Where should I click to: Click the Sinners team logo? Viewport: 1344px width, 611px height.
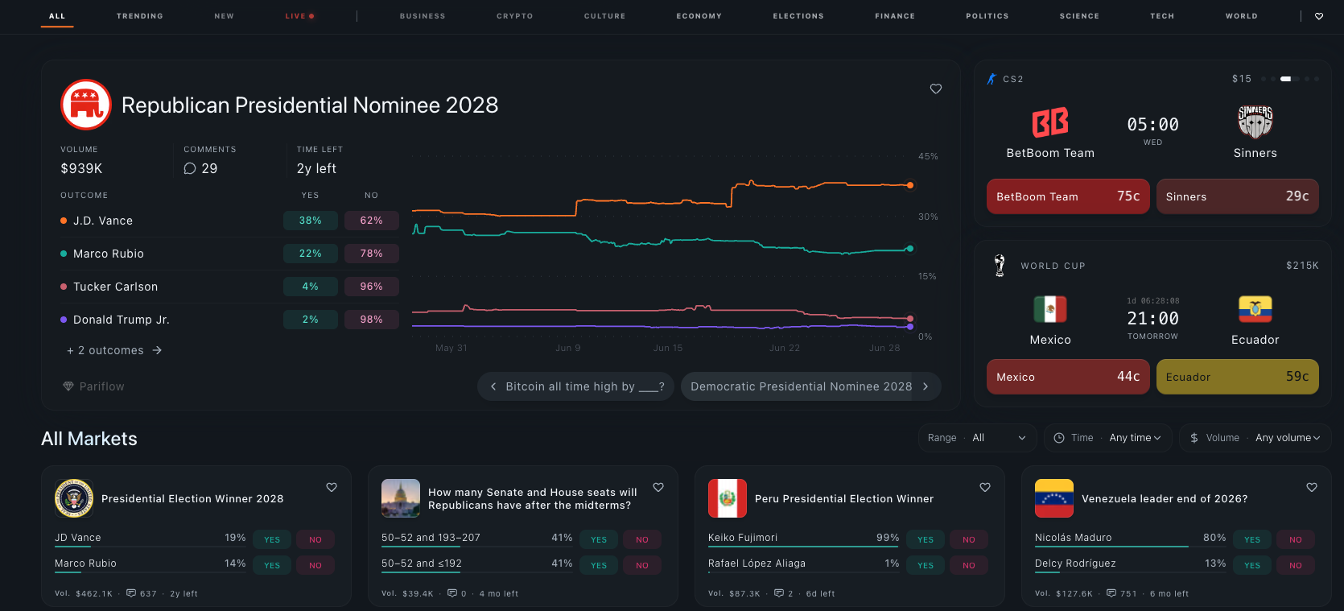point(1255,122)
